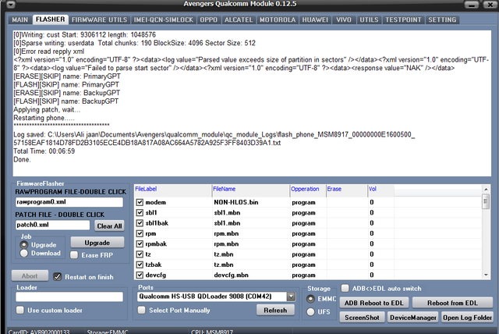Click 'Restarting phone.....' log line
Viewport: 499px width, 334px height.
pos(44,118)
